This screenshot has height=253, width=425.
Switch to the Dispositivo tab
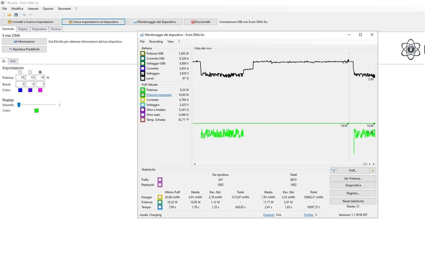(39, 29)
